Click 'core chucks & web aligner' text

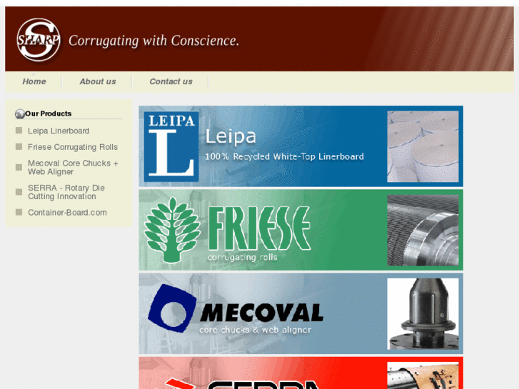[255, 330]
